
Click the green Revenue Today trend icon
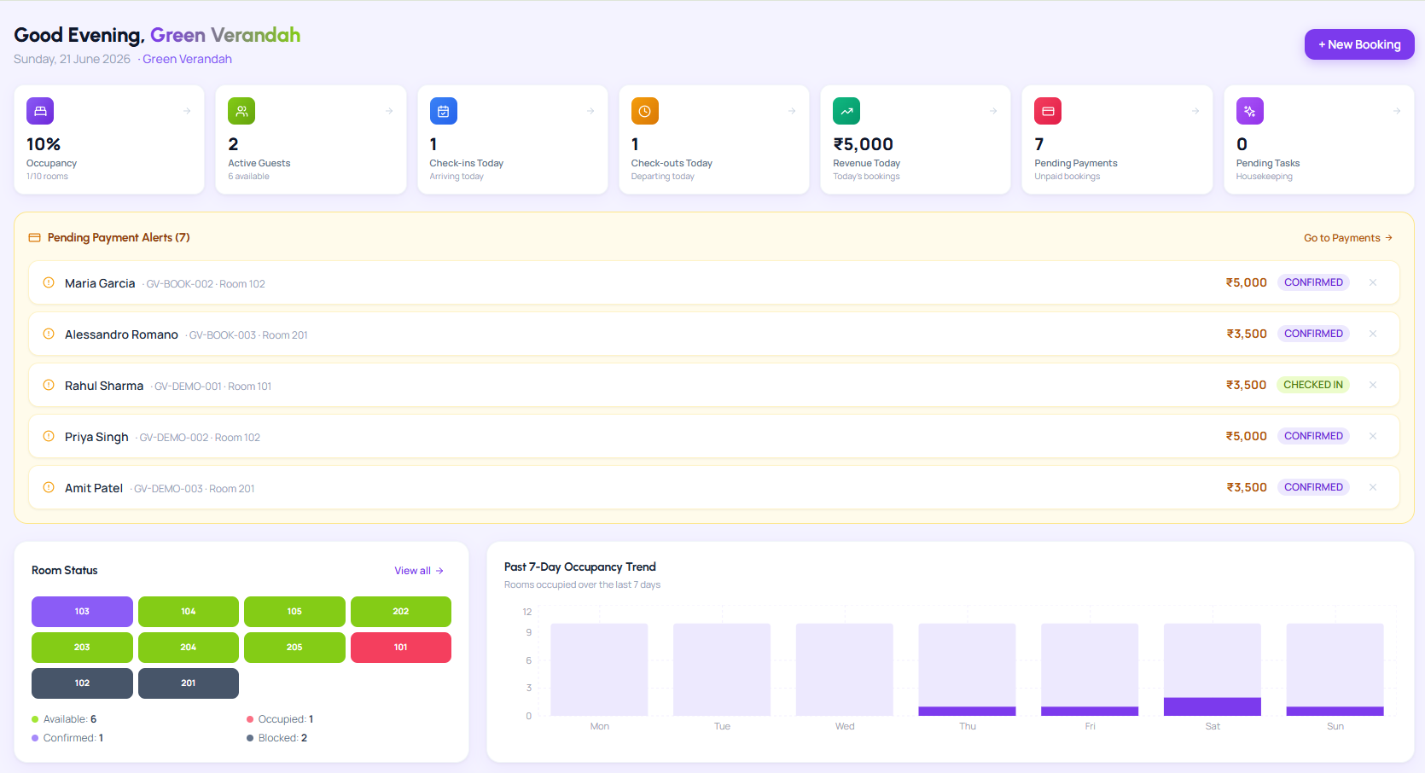click(846, 111)
